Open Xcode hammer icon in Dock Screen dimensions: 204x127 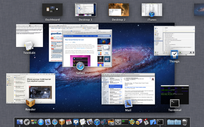click(153, 122)
